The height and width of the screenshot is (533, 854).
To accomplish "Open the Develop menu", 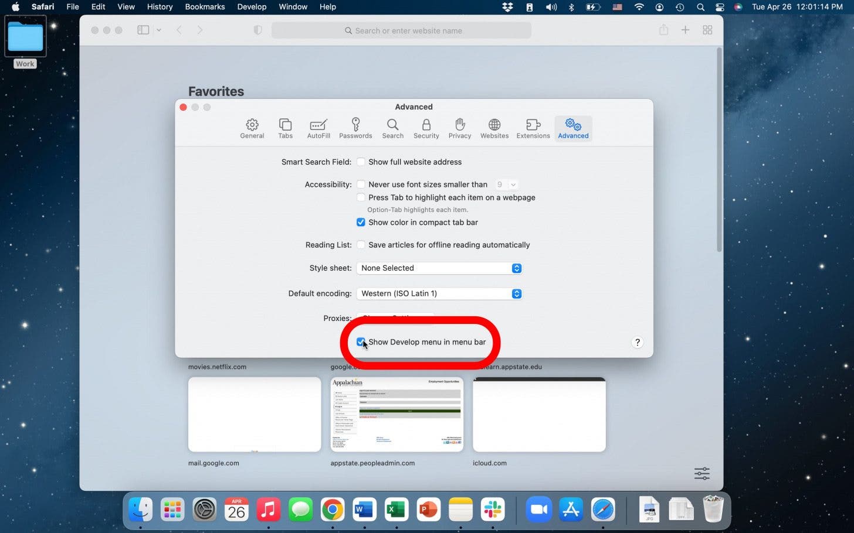I will [x=252, y=7].
